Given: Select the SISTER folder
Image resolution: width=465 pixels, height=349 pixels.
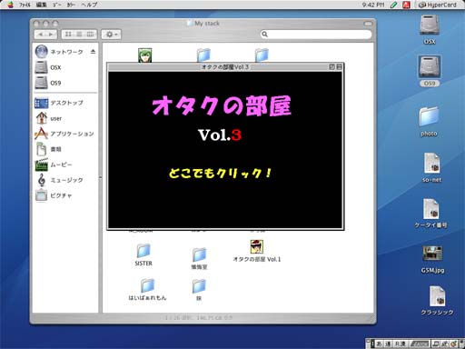Looking at the screenshot, I should tap(143, 255).
